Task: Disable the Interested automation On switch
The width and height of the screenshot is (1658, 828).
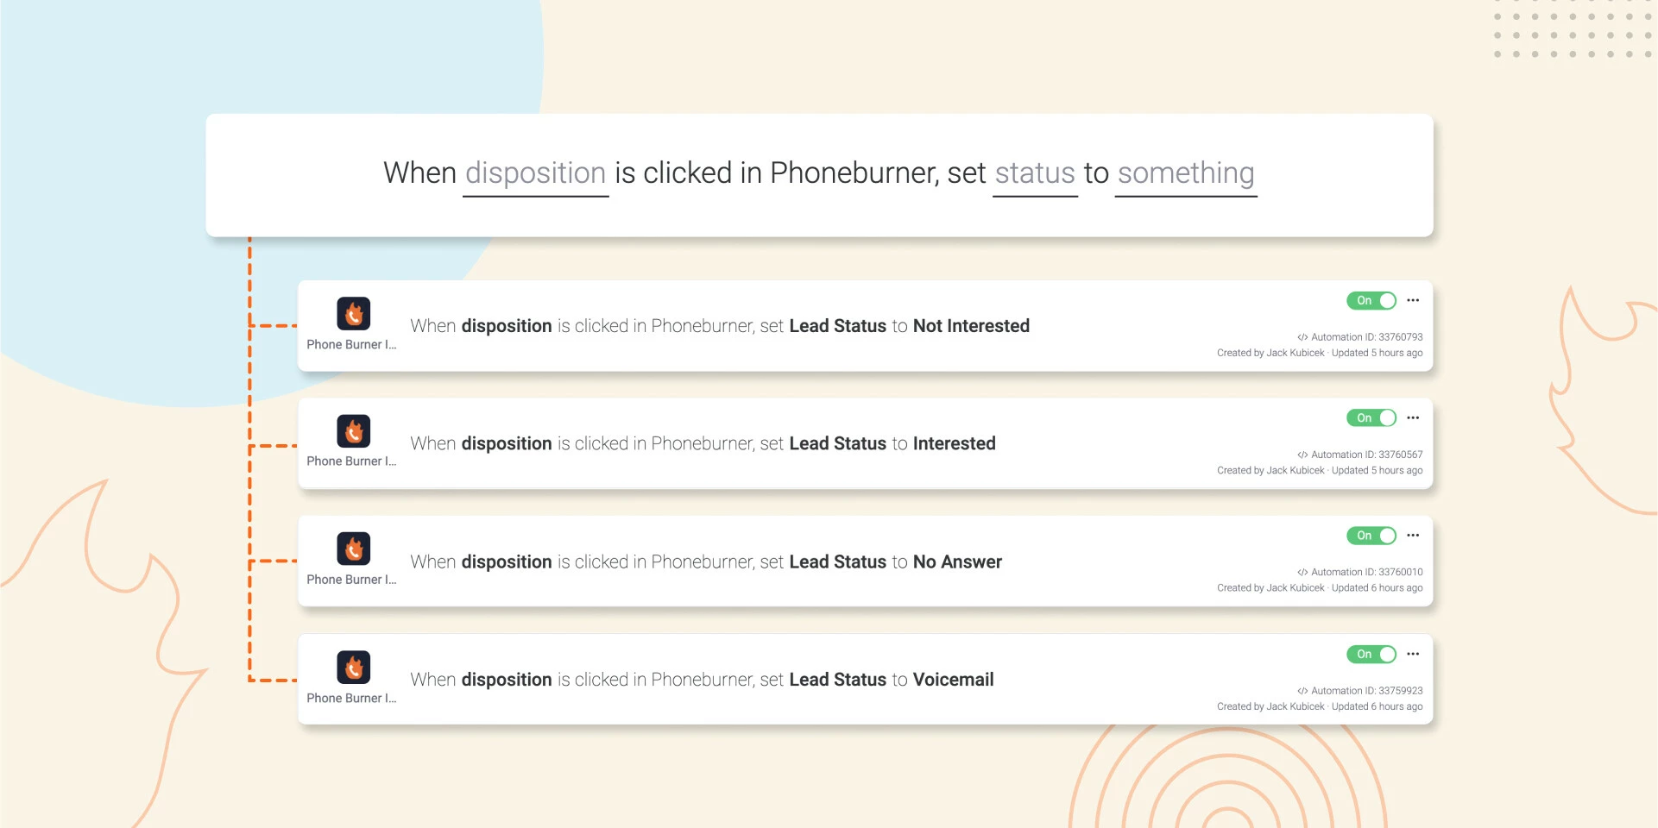Action: (1371, 417)
